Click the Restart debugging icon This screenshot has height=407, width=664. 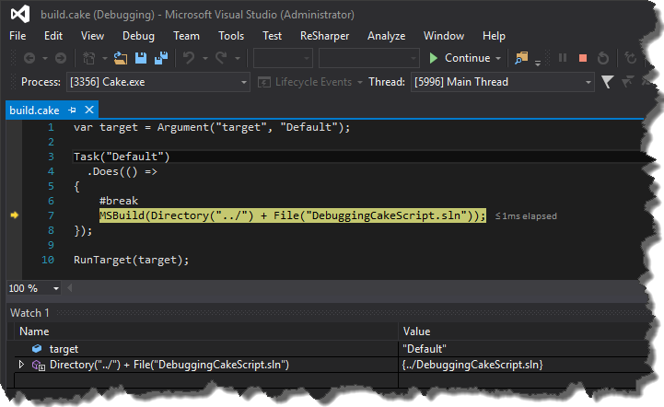click(x=603, y=58)
